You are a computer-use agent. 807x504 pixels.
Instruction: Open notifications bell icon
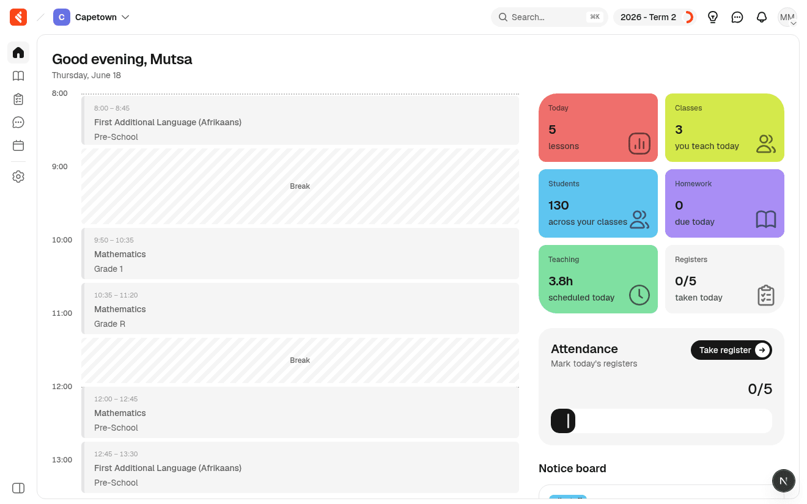762,17
